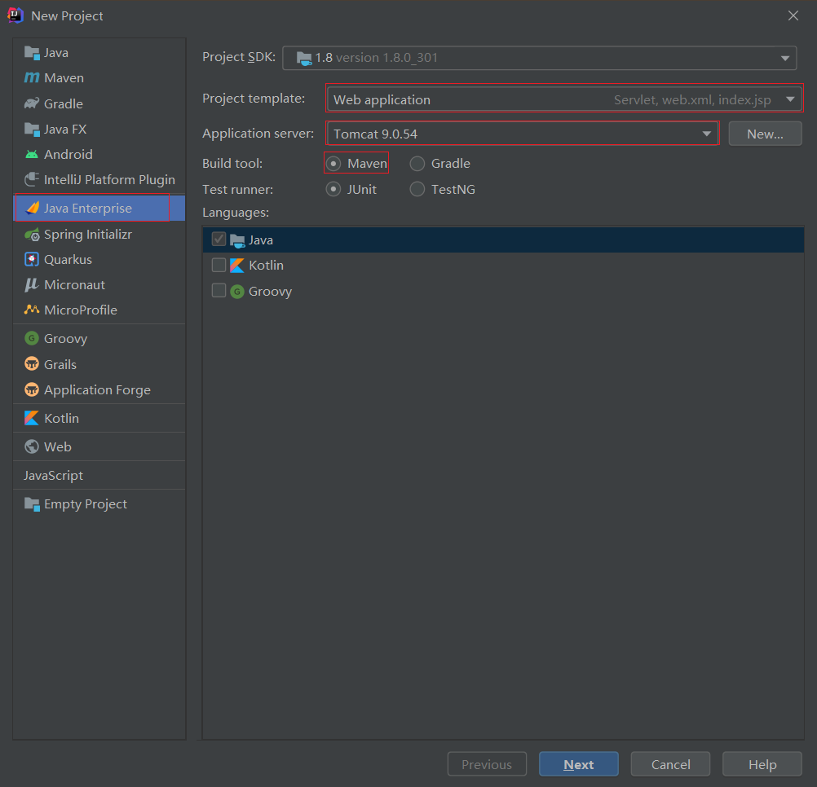Select the MicroProfile icon
This screenshot has width=817, height=787.
[x=32, y=310]
